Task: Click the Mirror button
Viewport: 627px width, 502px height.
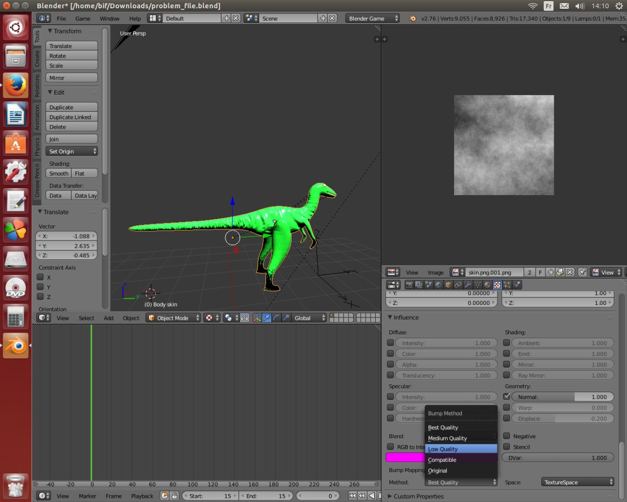Action: [x=72, y=78]
